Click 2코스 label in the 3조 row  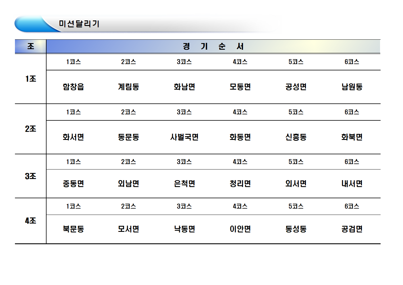click(128, 162)
